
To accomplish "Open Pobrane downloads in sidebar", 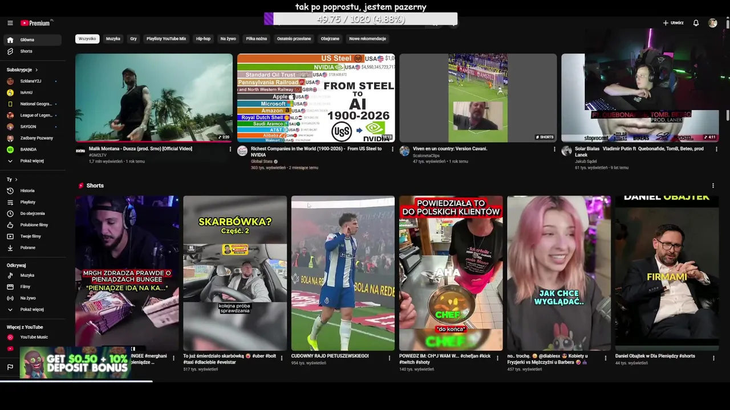I will [31, 248].
